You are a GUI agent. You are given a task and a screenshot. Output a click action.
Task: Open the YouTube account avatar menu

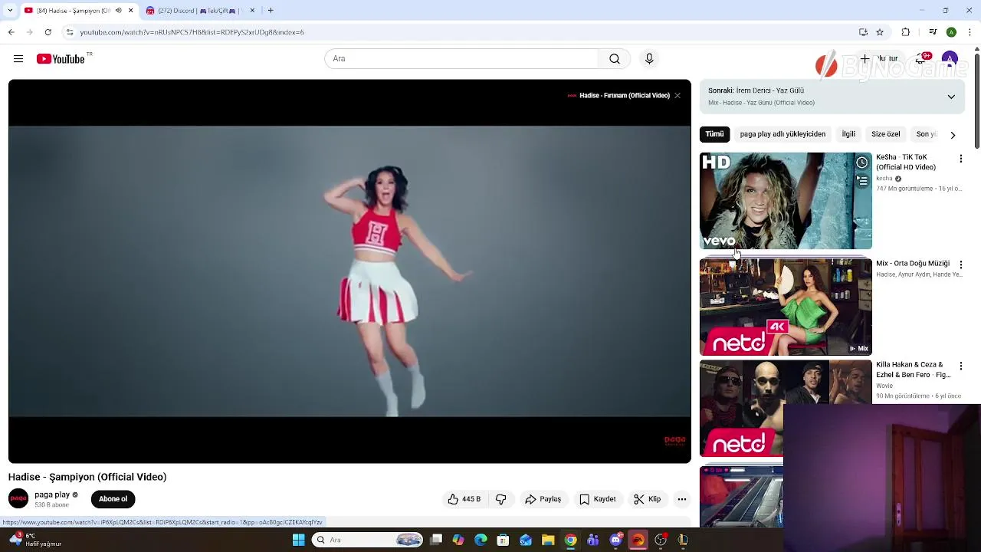pyautogui.click(x=950, y=59)
